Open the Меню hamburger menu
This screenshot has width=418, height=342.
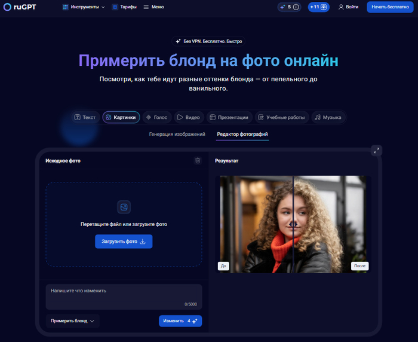pyautogui.click(x=153, y=7)
